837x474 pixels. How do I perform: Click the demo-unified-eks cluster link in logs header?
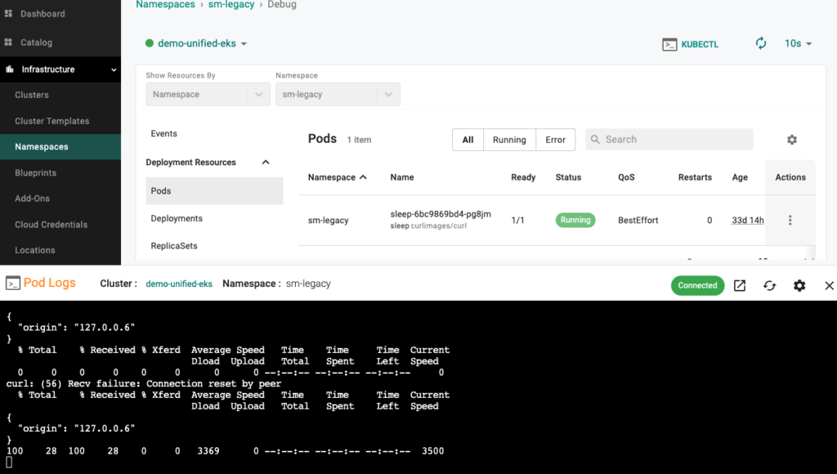pyautogui.click(x=179, y=284)
